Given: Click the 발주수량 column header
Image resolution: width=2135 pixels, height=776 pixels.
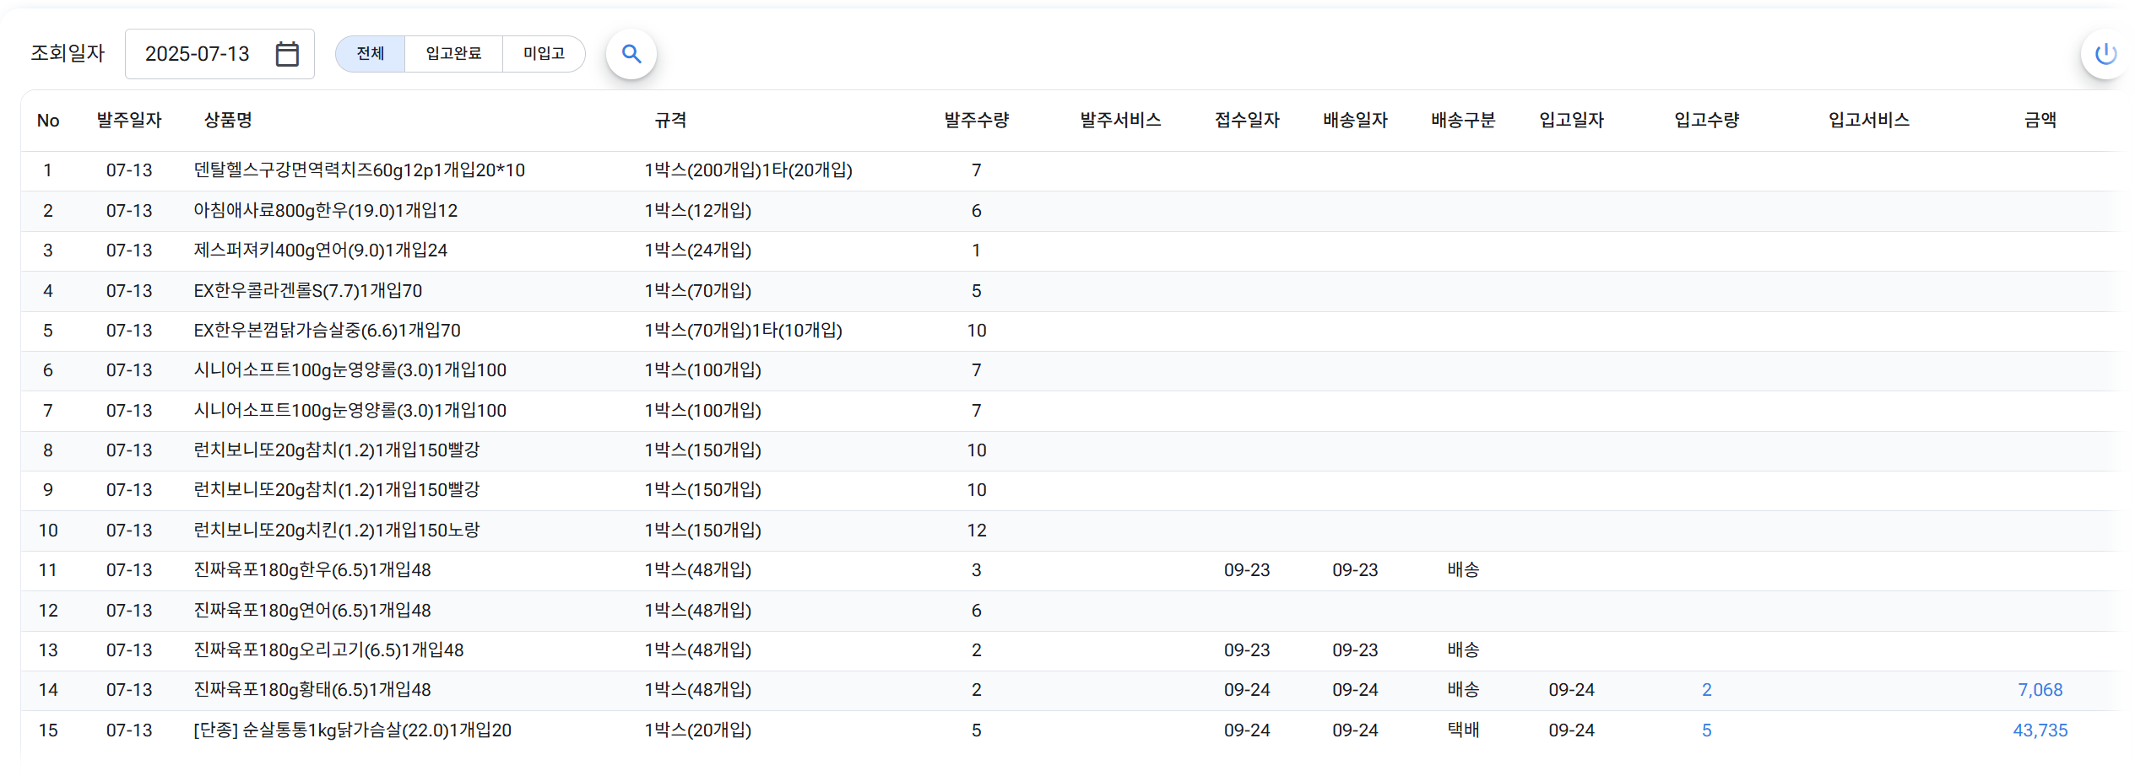Looking at the screenshot, I should click(976, 121).
